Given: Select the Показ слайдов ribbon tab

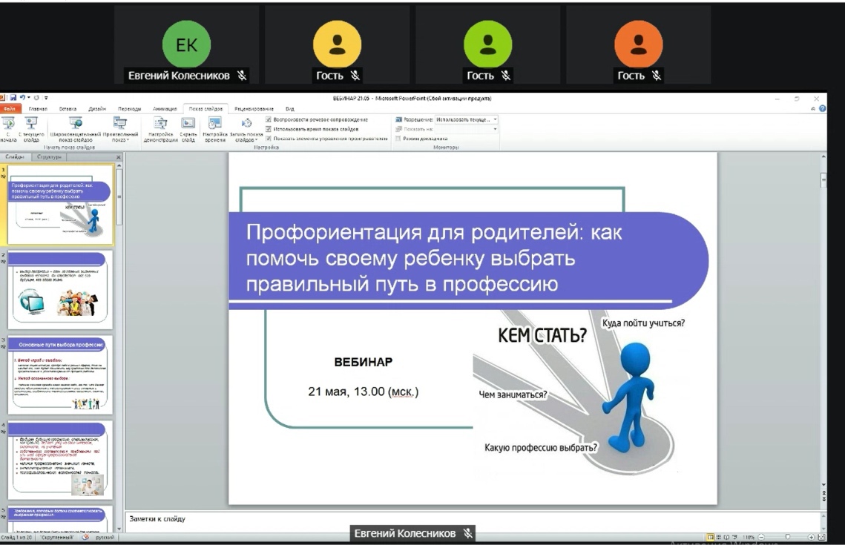Looking at the screenshot, I should [206, 109].
